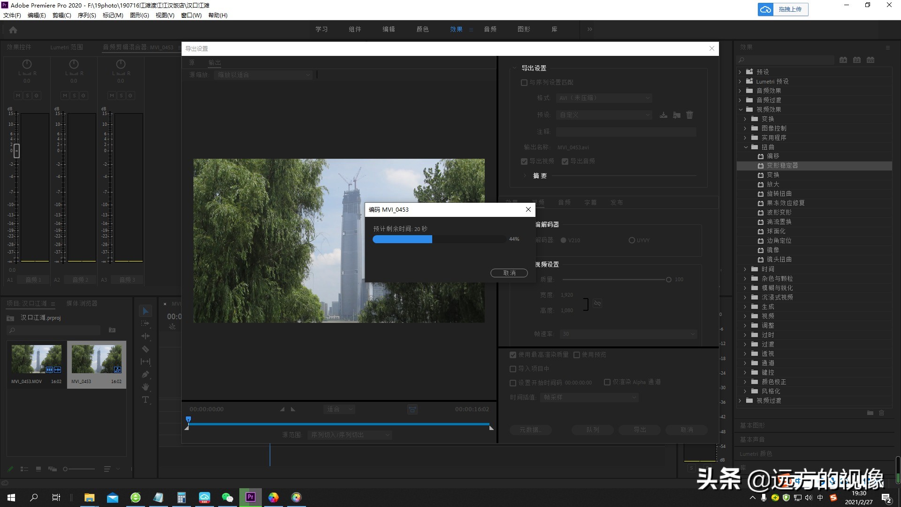Select the UYVY codec radio button
This screenshot has width=901, height=507.
pos(632,240)
